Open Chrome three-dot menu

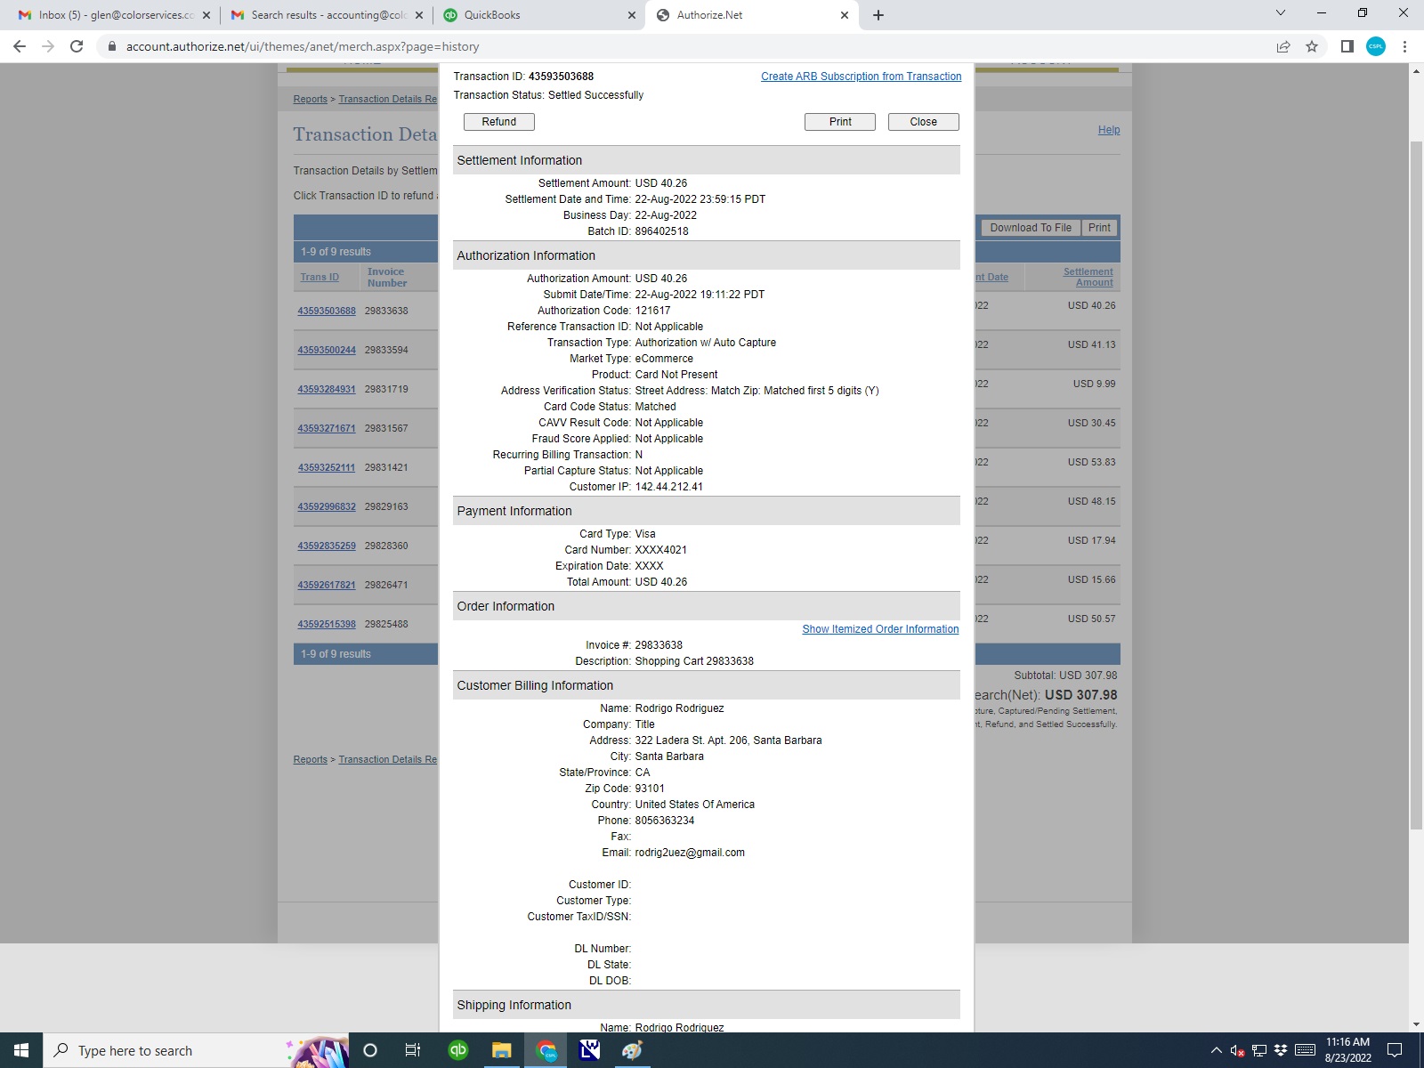1404,46
